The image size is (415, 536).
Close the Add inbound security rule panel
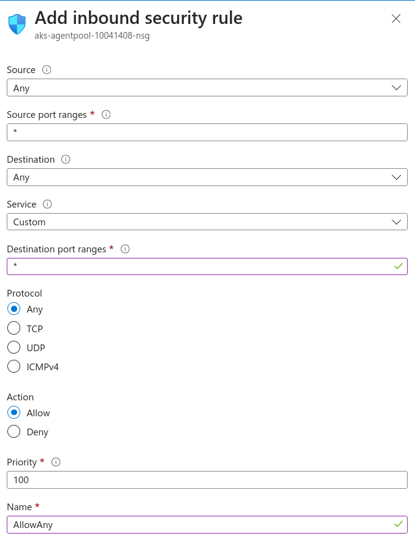(396, 18)
